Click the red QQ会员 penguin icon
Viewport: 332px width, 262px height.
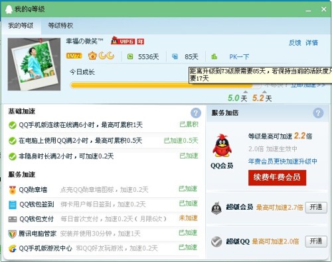222,146
